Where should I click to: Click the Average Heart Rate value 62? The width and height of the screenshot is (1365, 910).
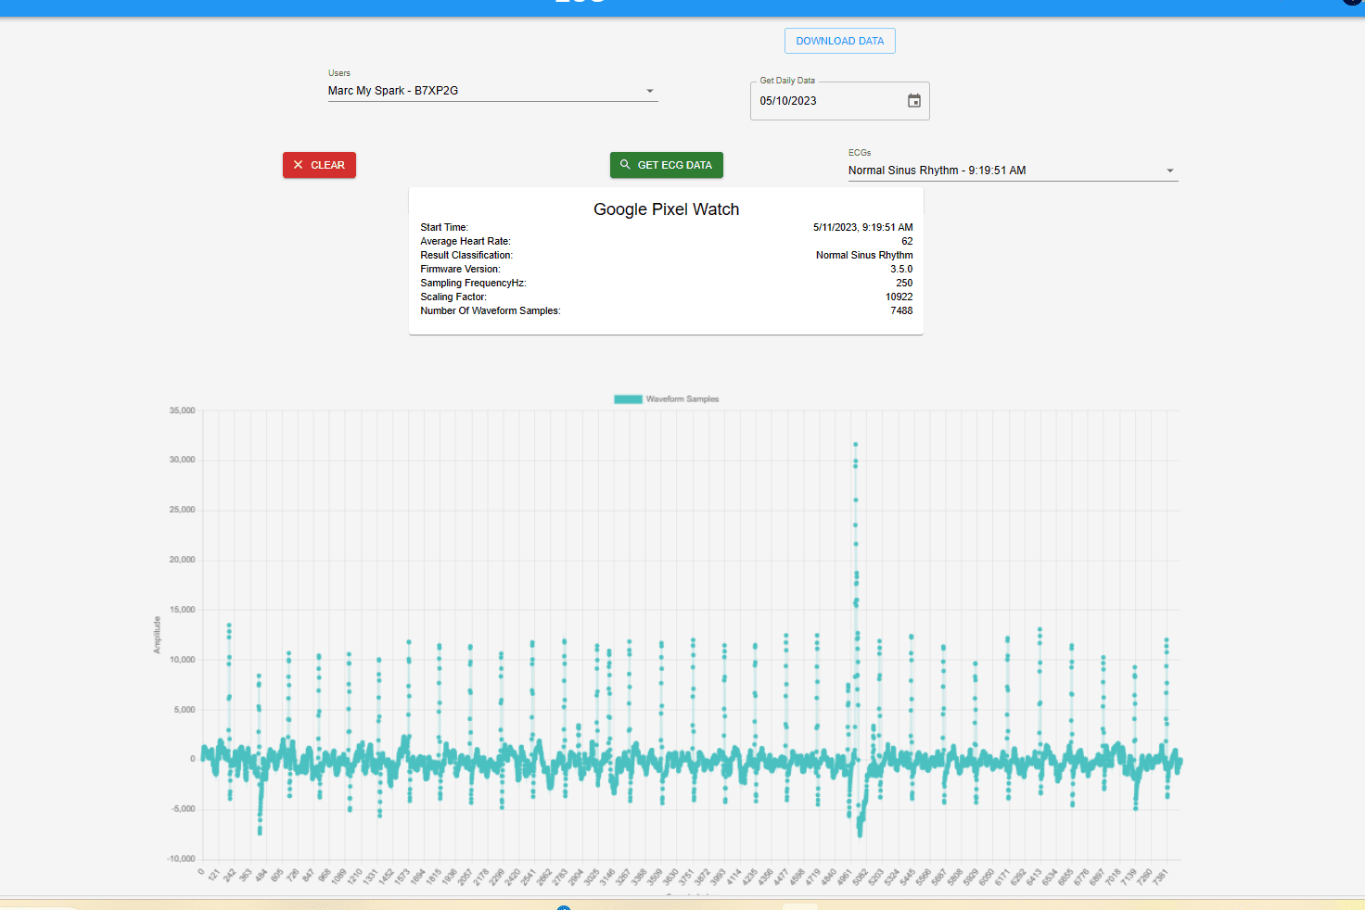pos(906,241)
